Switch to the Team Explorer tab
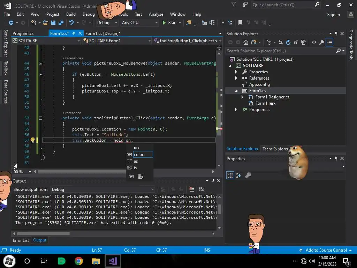 tap(275, 149)
